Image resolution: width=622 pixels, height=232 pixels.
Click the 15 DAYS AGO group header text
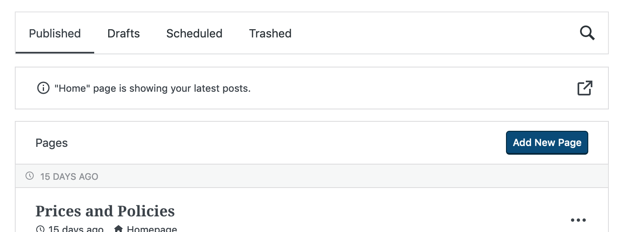pyautogui.click(x=69, y=176)
